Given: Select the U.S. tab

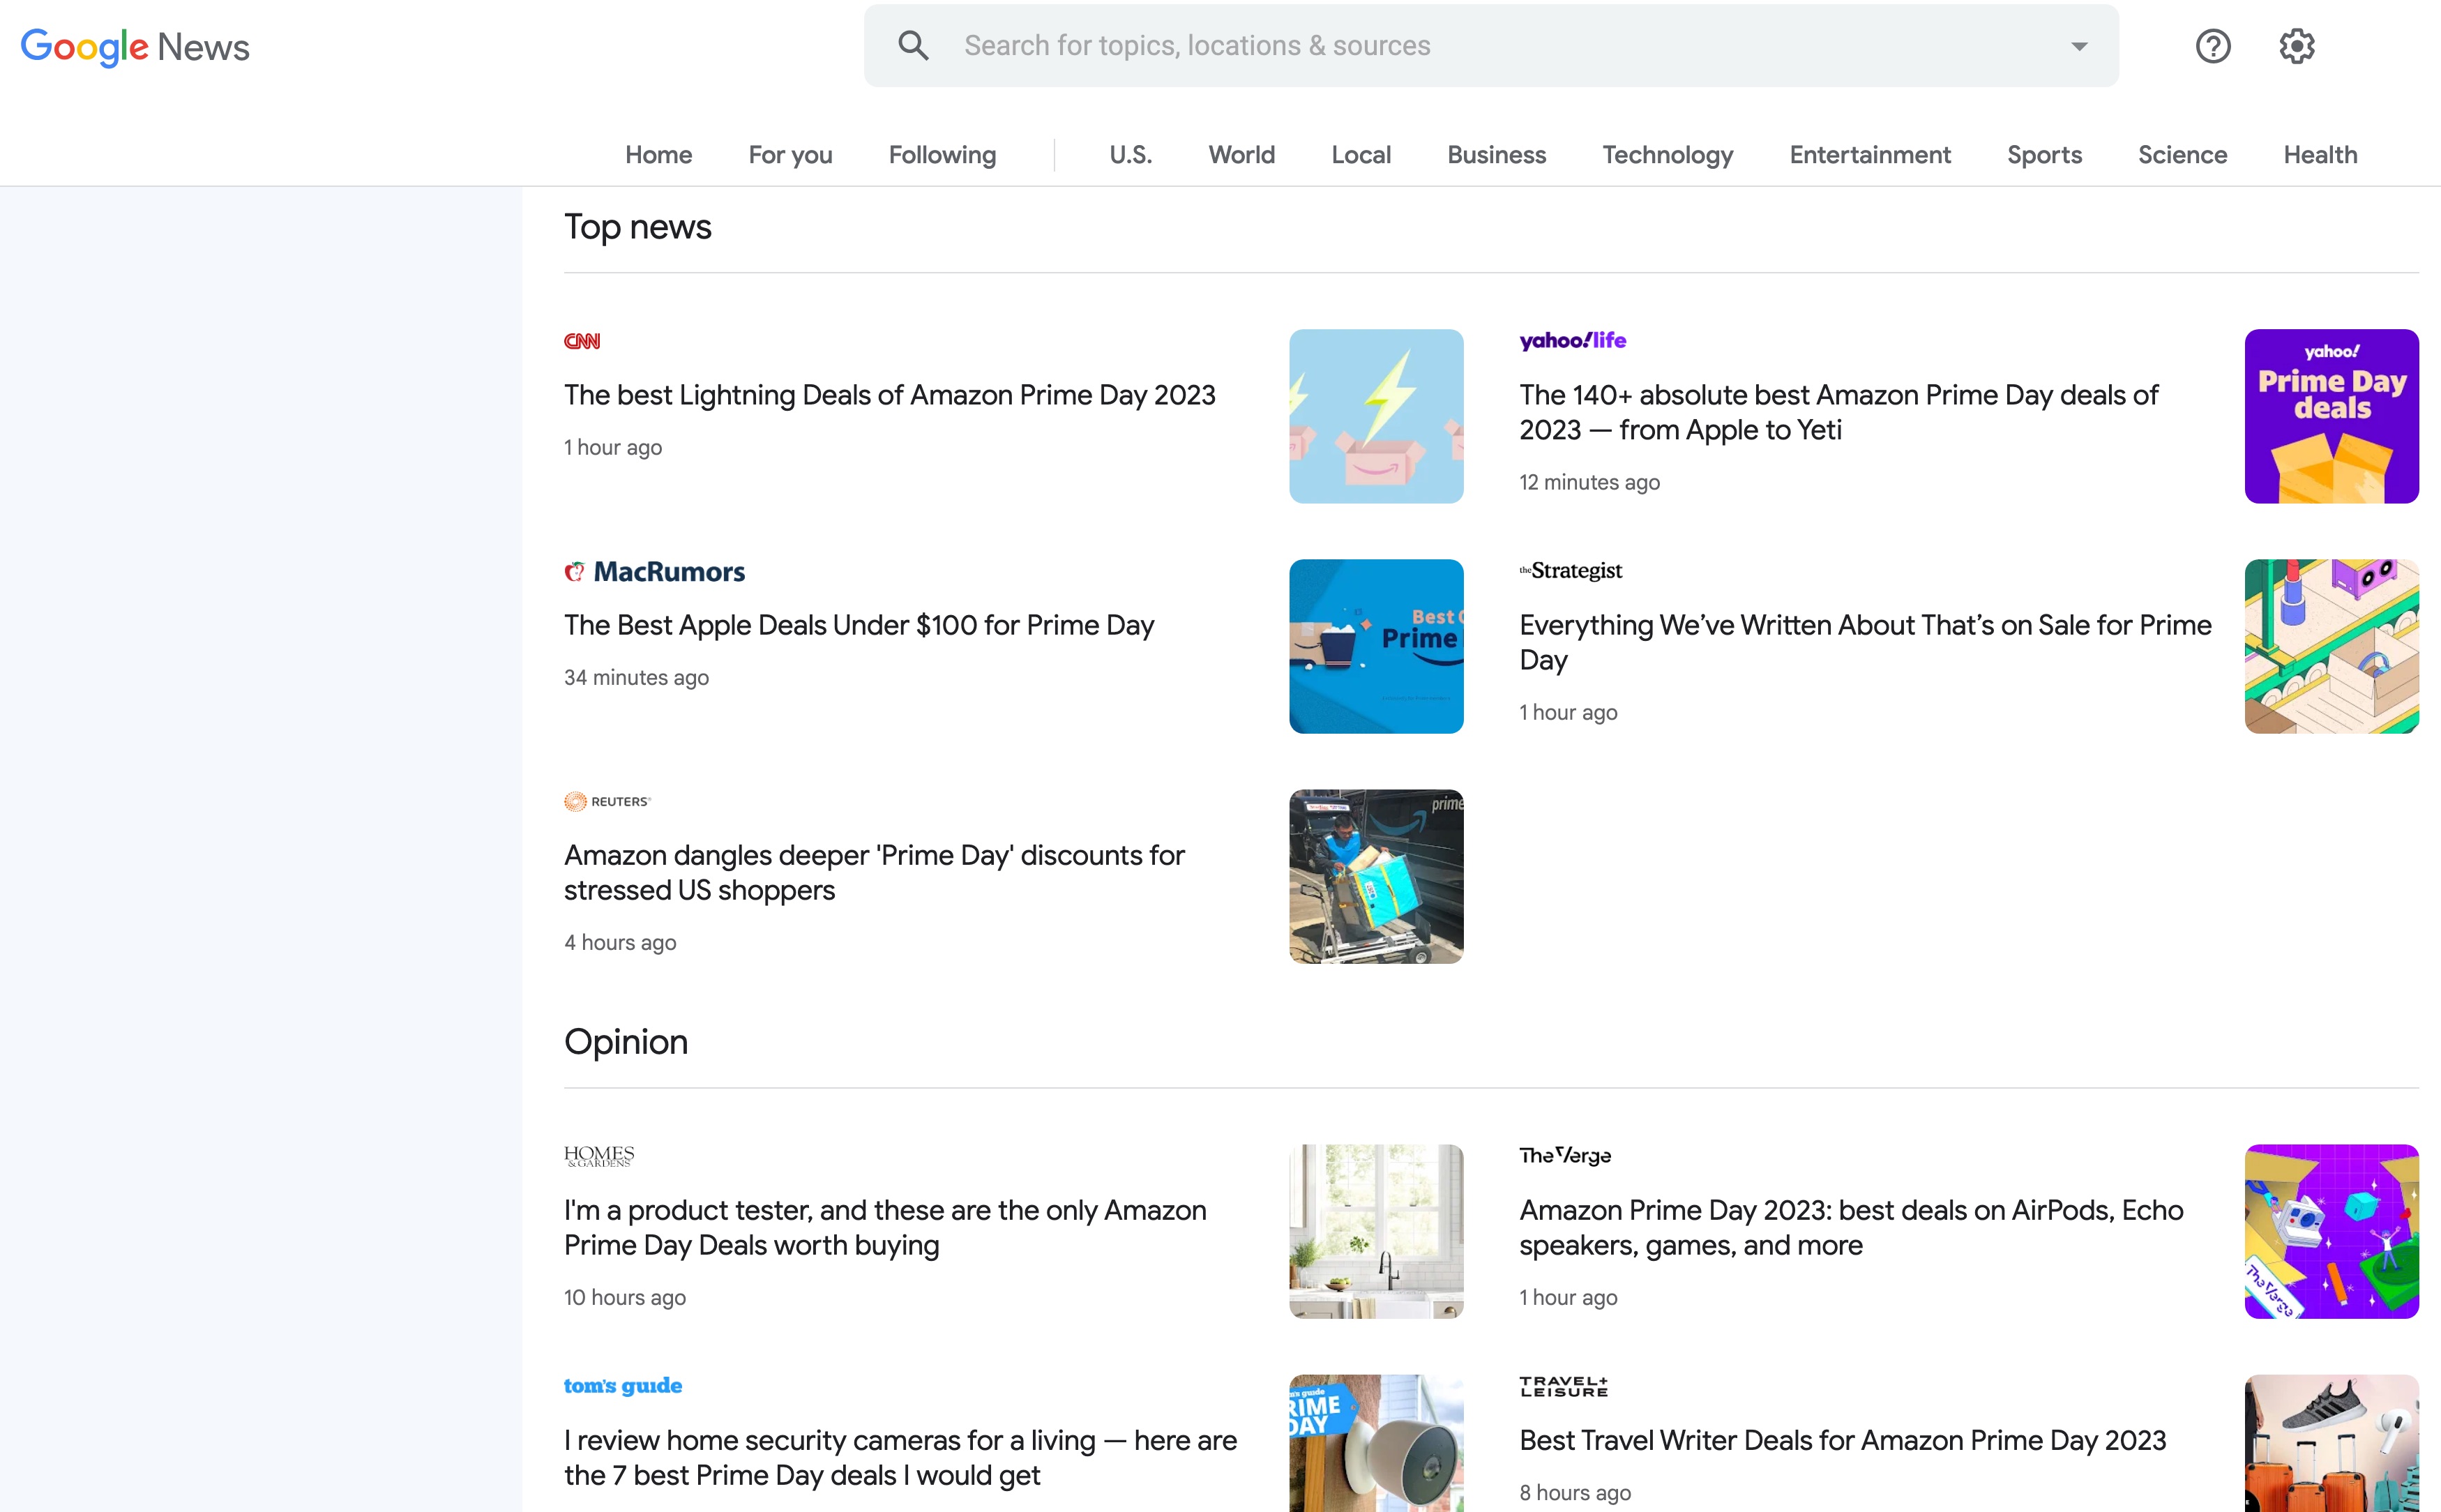Looking at the screenshot, I should click(1130, 155).
